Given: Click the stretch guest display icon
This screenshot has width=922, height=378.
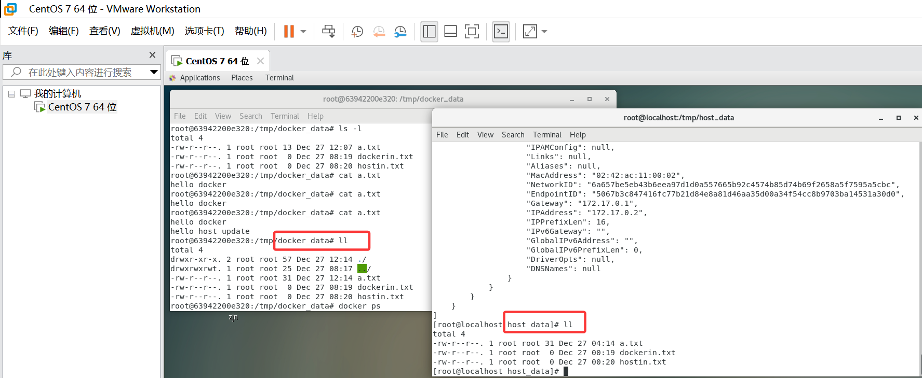Looking at the screenshot, I should pyautogui.click(x=530, y=32).
